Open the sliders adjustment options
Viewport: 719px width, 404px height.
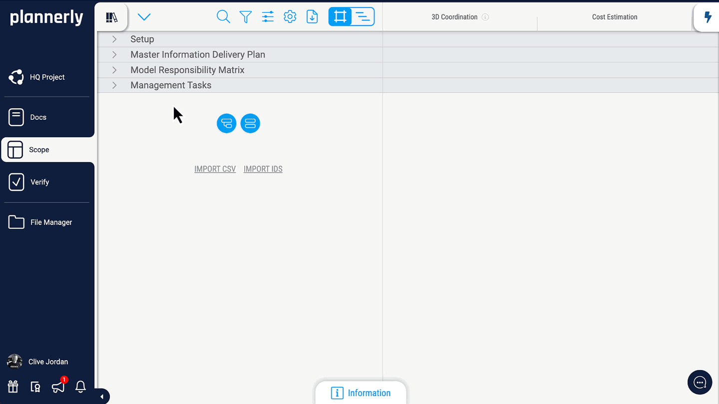(268, 17)
